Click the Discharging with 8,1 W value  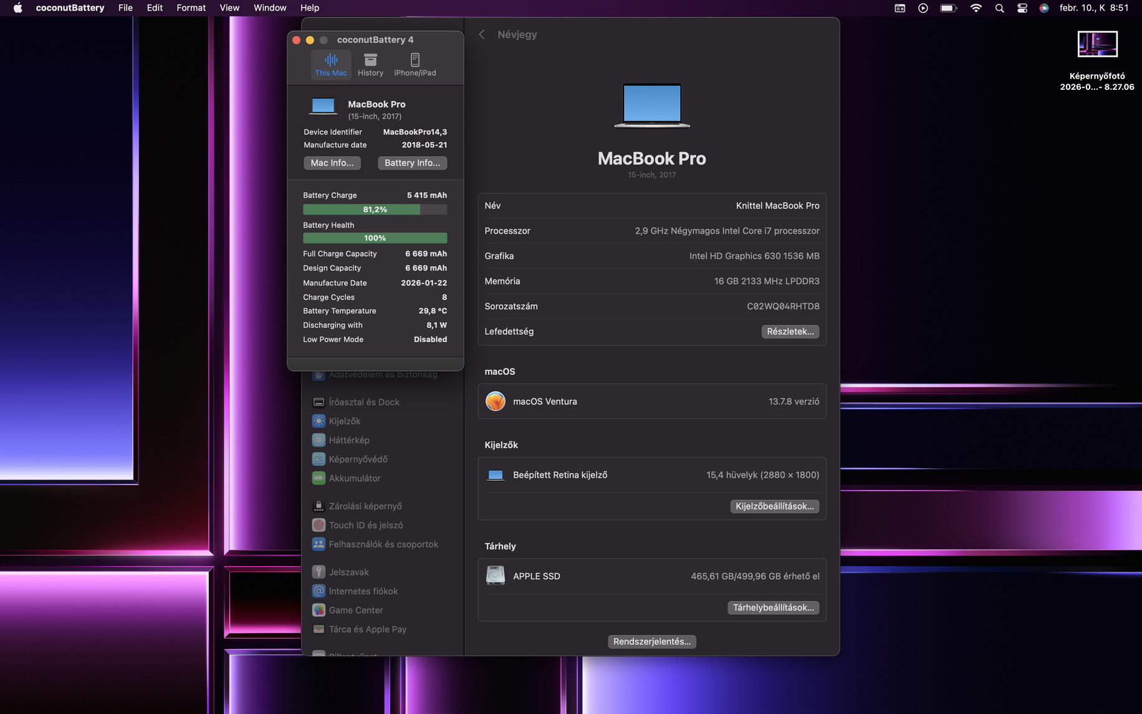436,326
